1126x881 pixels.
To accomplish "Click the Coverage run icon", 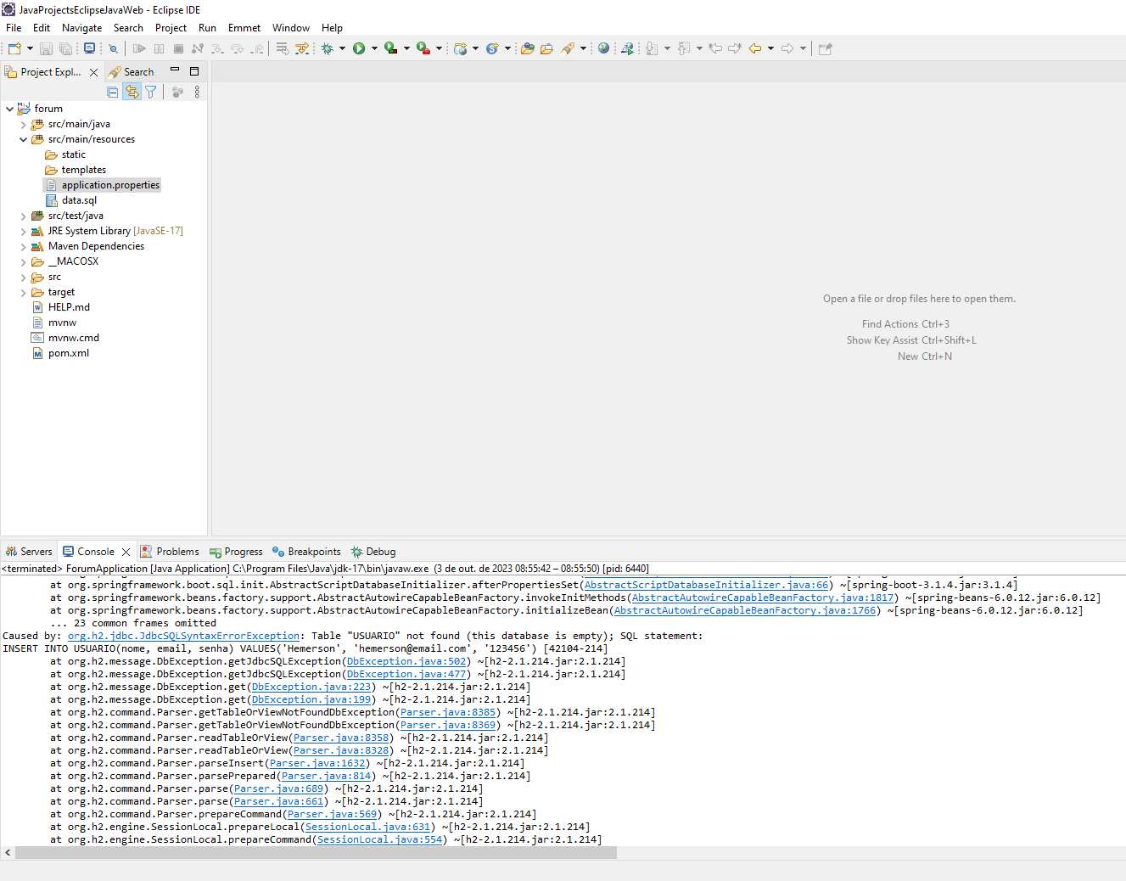I will tap(390, 48).
